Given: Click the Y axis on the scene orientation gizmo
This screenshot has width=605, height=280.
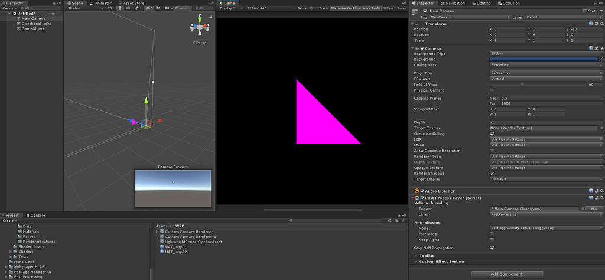Looking at the screenshot, I should (200, 21).
